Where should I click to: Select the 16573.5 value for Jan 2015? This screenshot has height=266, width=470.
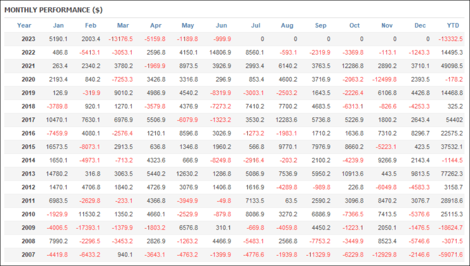point(57,146)
